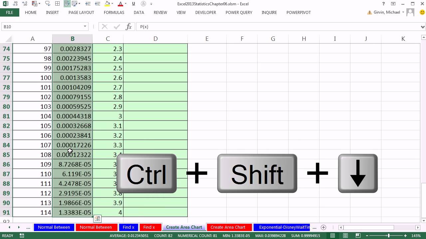Open the REVIEW ribbon tab
Image resolution: width=426 pixels, height=239 pixels.
(x=160, y=12)
